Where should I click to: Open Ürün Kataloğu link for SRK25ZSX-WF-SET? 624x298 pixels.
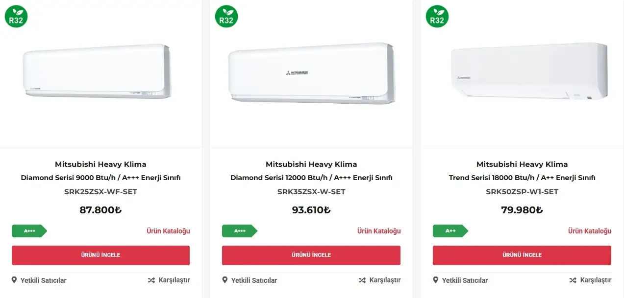168,231
